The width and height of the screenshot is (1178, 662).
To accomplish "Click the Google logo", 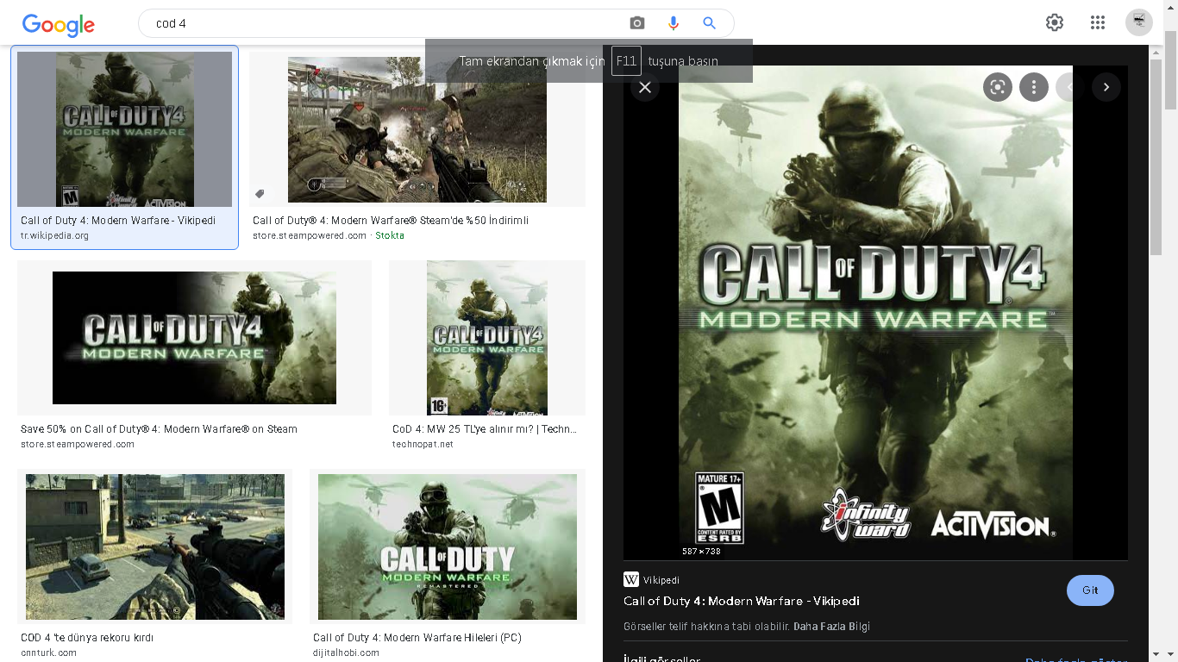I will point(59,25).
